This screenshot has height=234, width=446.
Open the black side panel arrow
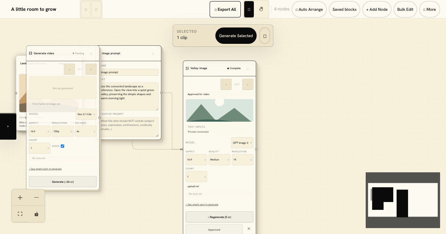point(8,126)
